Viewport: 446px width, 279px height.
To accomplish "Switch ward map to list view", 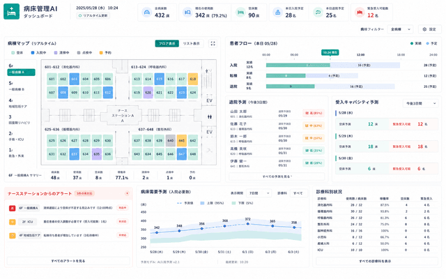I will [191, 43].
